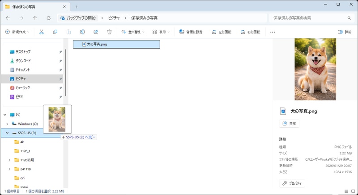Select SSPS-US (E:) drive
Viewport: 358px width, 195px height.
coord(27,133)
